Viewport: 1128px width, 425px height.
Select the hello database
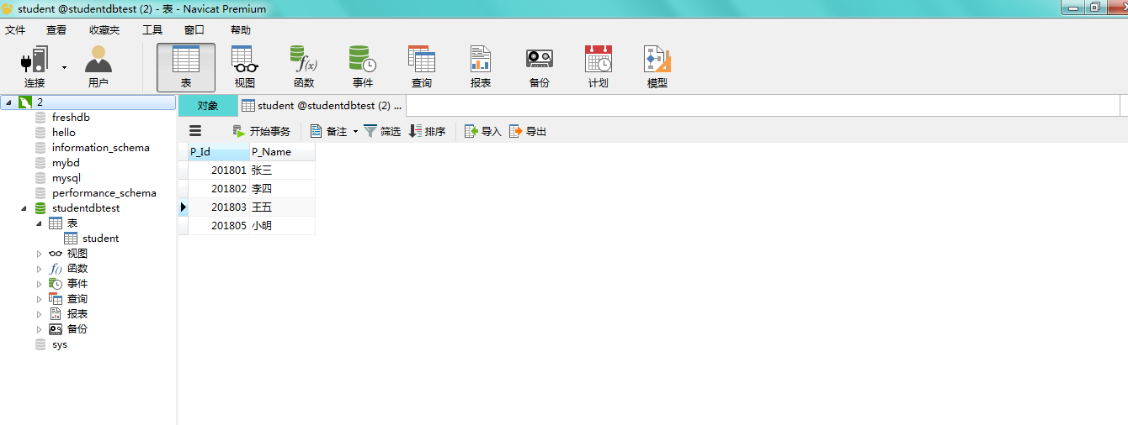63,133
